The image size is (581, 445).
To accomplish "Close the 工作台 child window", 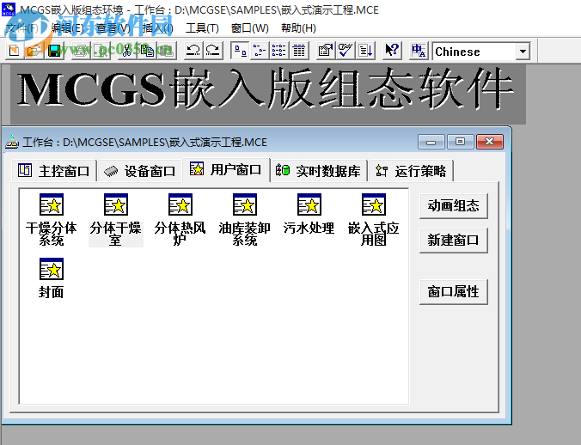I will click(490, 142).
